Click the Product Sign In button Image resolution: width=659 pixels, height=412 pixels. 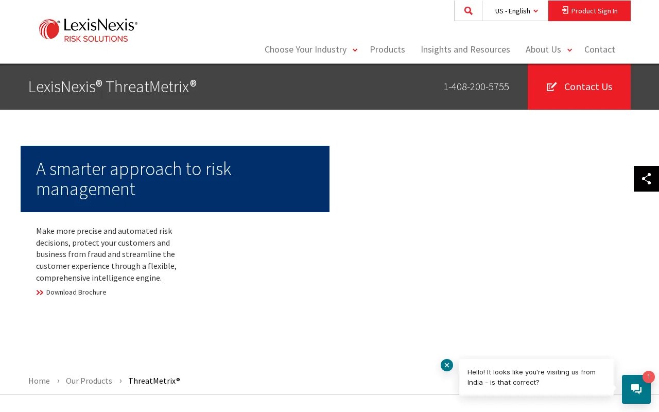coord(589,11)
